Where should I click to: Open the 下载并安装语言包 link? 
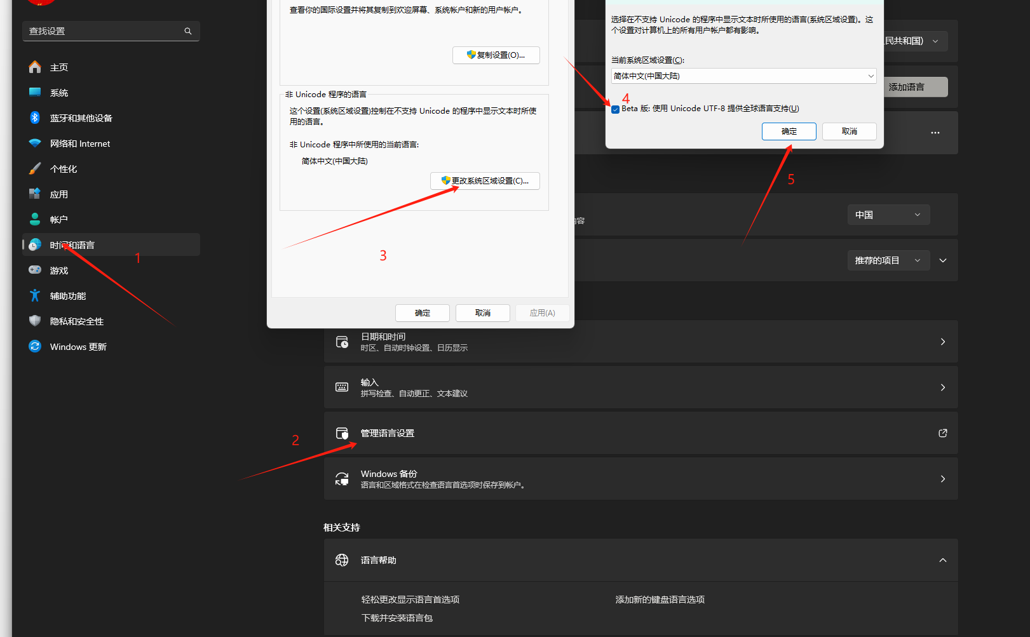pos(397,618)
